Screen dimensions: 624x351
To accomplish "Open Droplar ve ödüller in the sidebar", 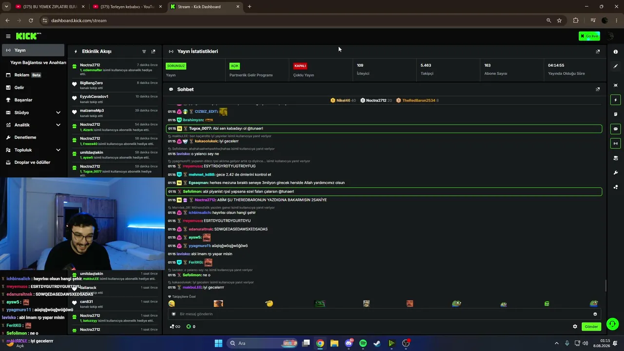I will [33, 162].
